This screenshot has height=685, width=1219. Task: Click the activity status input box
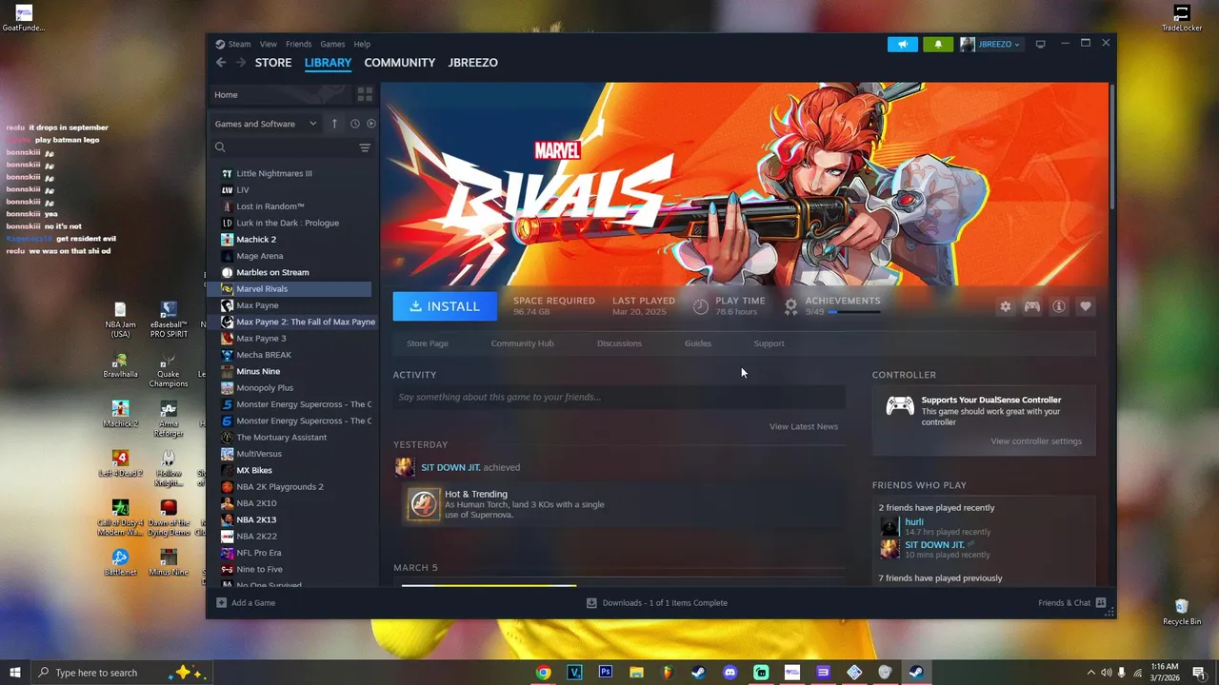click(x=619, y=397)
